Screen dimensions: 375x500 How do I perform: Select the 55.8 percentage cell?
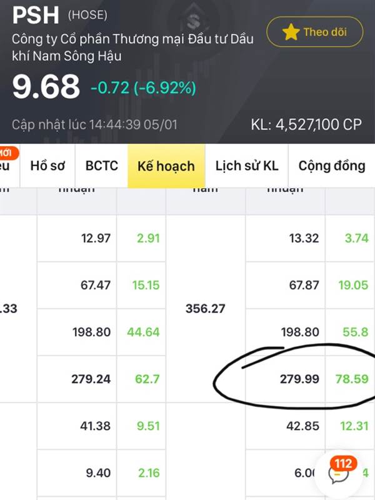350,332
